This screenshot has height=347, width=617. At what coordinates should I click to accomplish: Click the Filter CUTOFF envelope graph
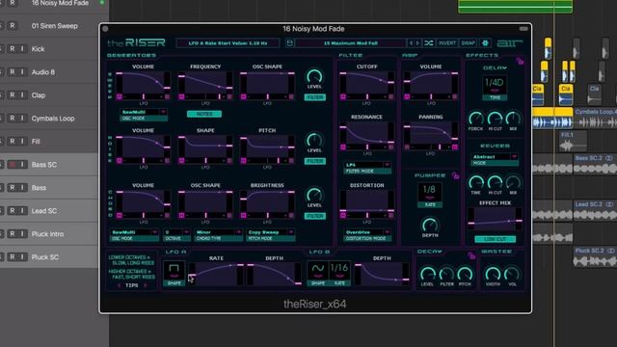click(x=367, y=82)
